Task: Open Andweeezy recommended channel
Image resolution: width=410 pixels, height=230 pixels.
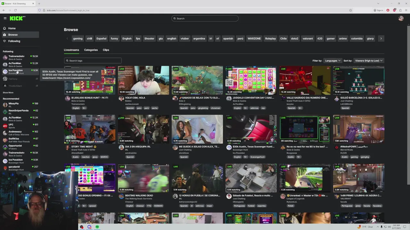Action: click(x=20, y=133)
